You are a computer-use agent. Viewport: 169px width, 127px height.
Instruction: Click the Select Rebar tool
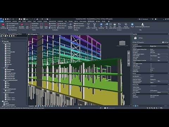coord(61,28)
